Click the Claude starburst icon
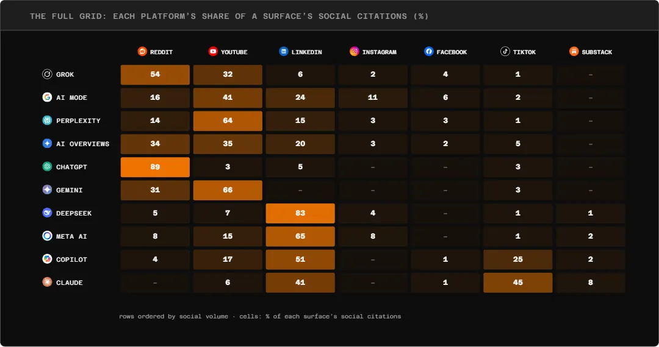Image resolution: width=659 pixels, height=347 pixels. click(47, 282)
